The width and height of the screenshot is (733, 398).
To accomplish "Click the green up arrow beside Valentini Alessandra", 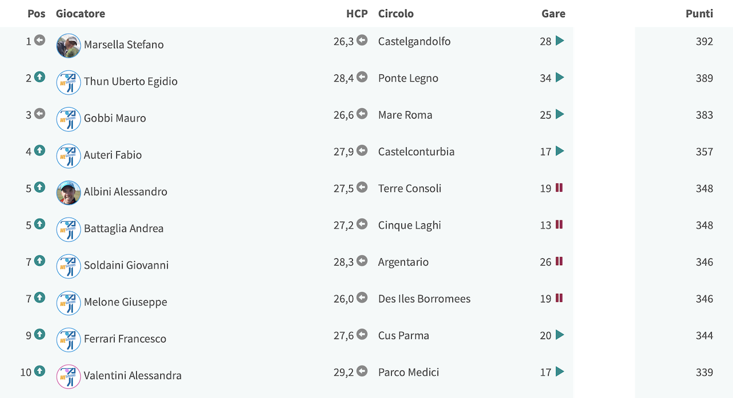I will point(40,371).
